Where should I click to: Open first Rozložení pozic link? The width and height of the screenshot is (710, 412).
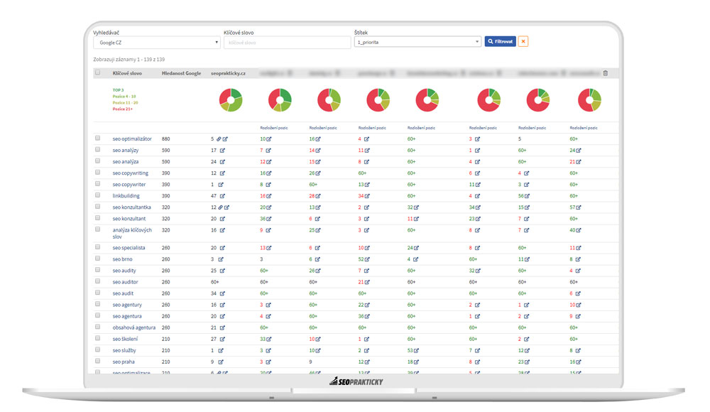[x=274, y=128]
